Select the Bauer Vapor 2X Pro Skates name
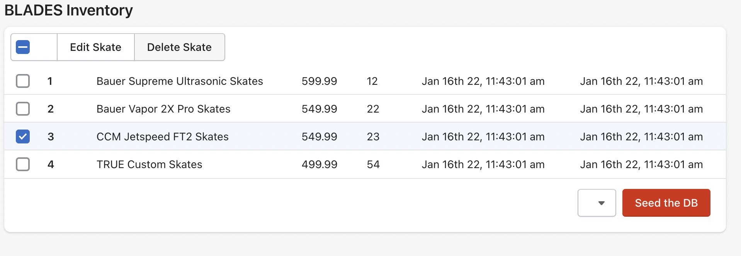This screenshot has width=741, height=256. 163,109
